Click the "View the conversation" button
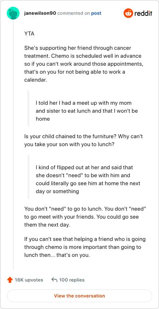The width and height of the screenshot is (159, 309). point(79,296)
